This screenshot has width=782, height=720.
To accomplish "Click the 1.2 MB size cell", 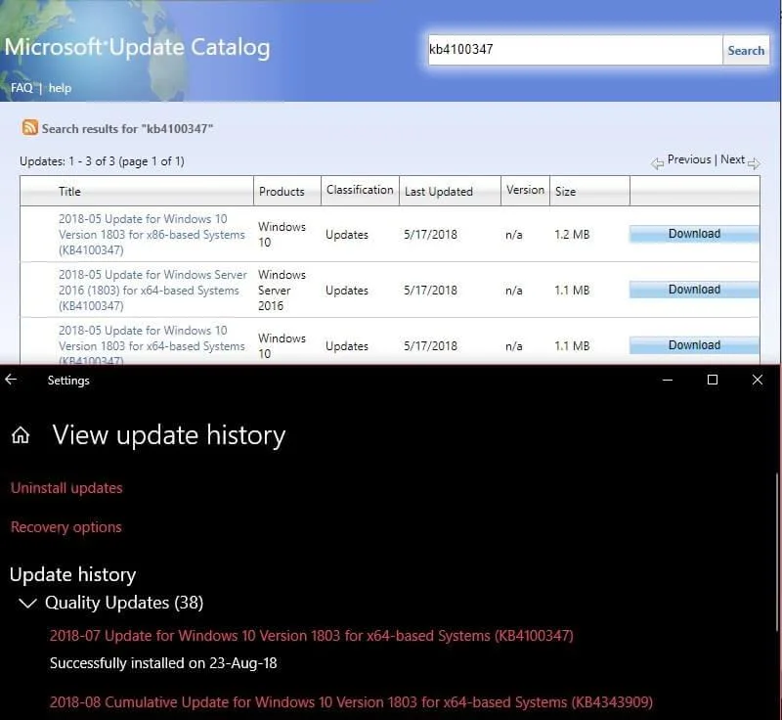I will tap(572, 234).
